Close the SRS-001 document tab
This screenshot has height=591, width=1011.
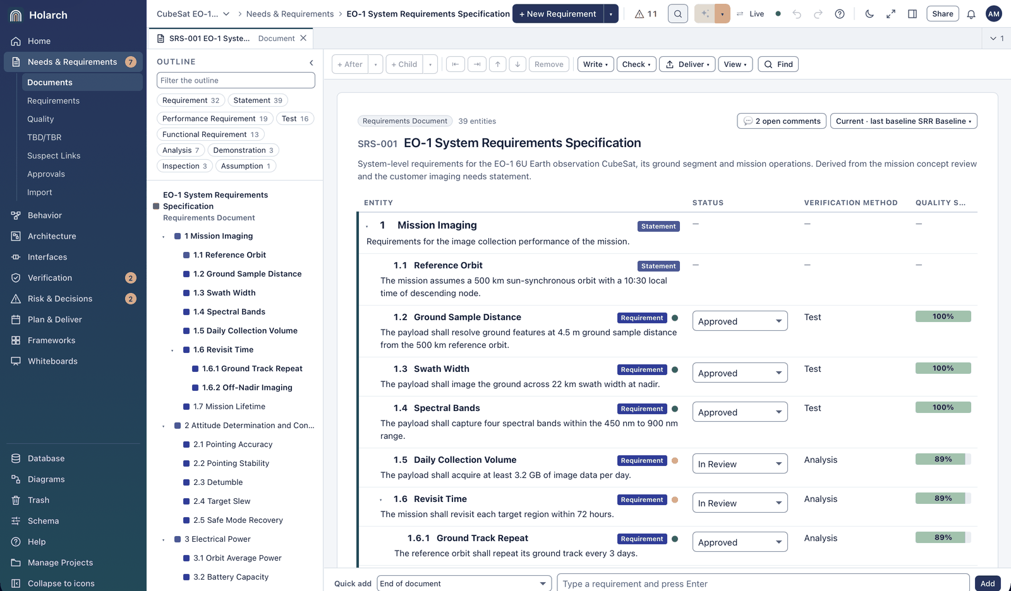303,39
